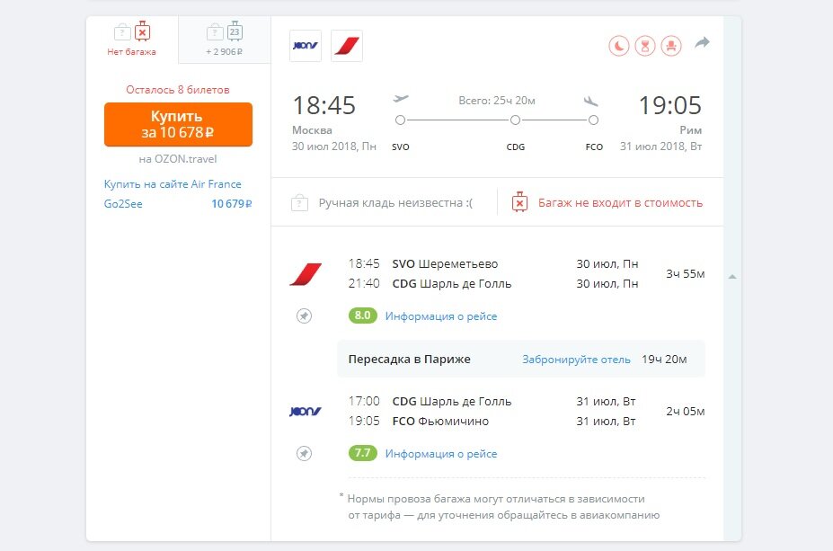Pin the SVO to CDG flight
833x551 pixels.
[x=304, y=316]
